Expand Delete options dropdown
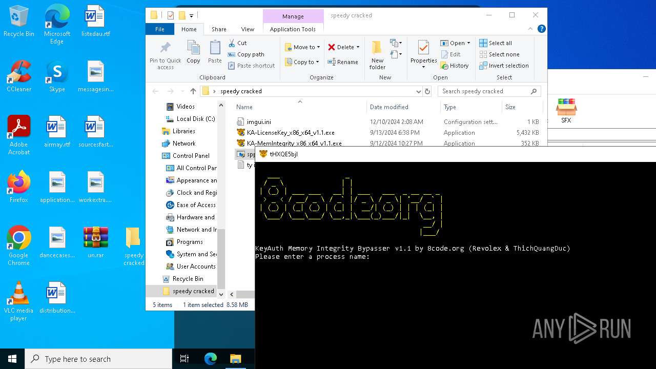Screen dimensions: 656x369 (358, 47)
